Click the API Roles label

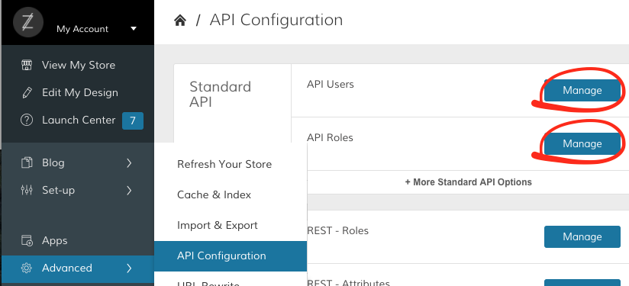(330, 138)
